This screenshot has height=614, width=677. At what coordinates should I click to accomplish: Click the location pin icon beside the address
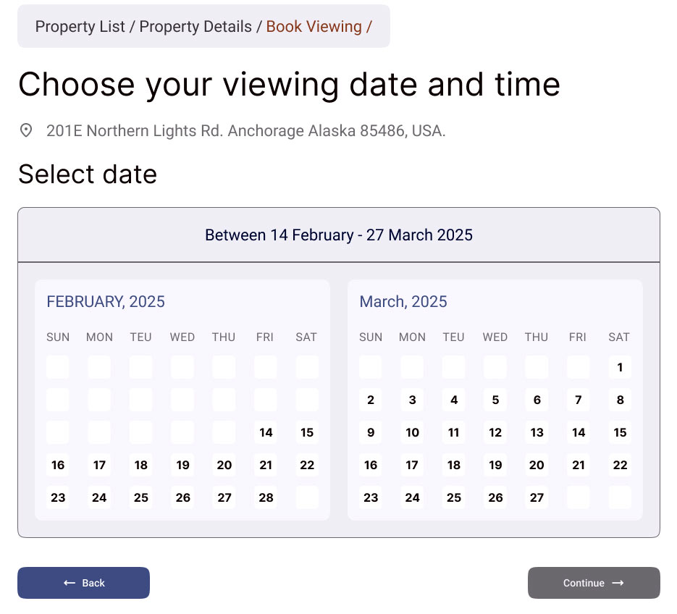pyautogui.click(x=26, y=130)
